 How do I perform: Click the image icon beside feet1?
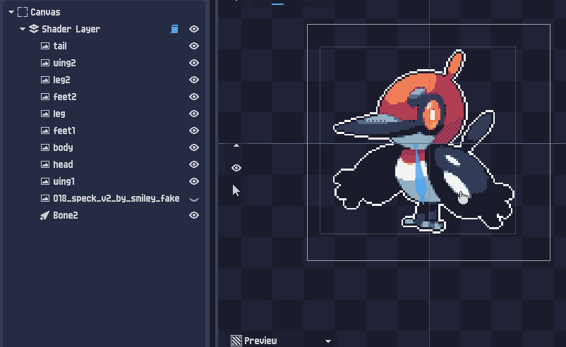pyautogui.click(x=44, y=130)
